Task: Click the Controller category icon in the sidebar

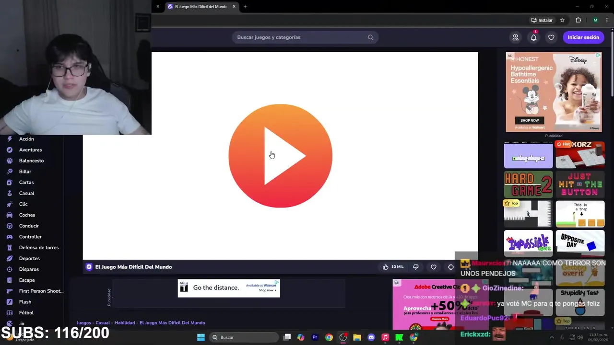Action: [9, 237]
